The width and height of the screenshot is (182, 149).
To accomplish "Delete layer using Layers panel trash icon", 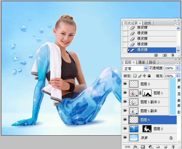I will [173, 146].
